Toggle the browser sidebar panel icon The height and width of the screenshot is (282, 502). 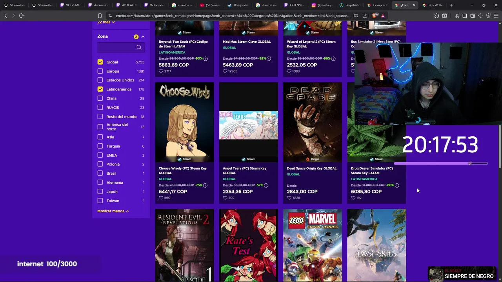465,16
